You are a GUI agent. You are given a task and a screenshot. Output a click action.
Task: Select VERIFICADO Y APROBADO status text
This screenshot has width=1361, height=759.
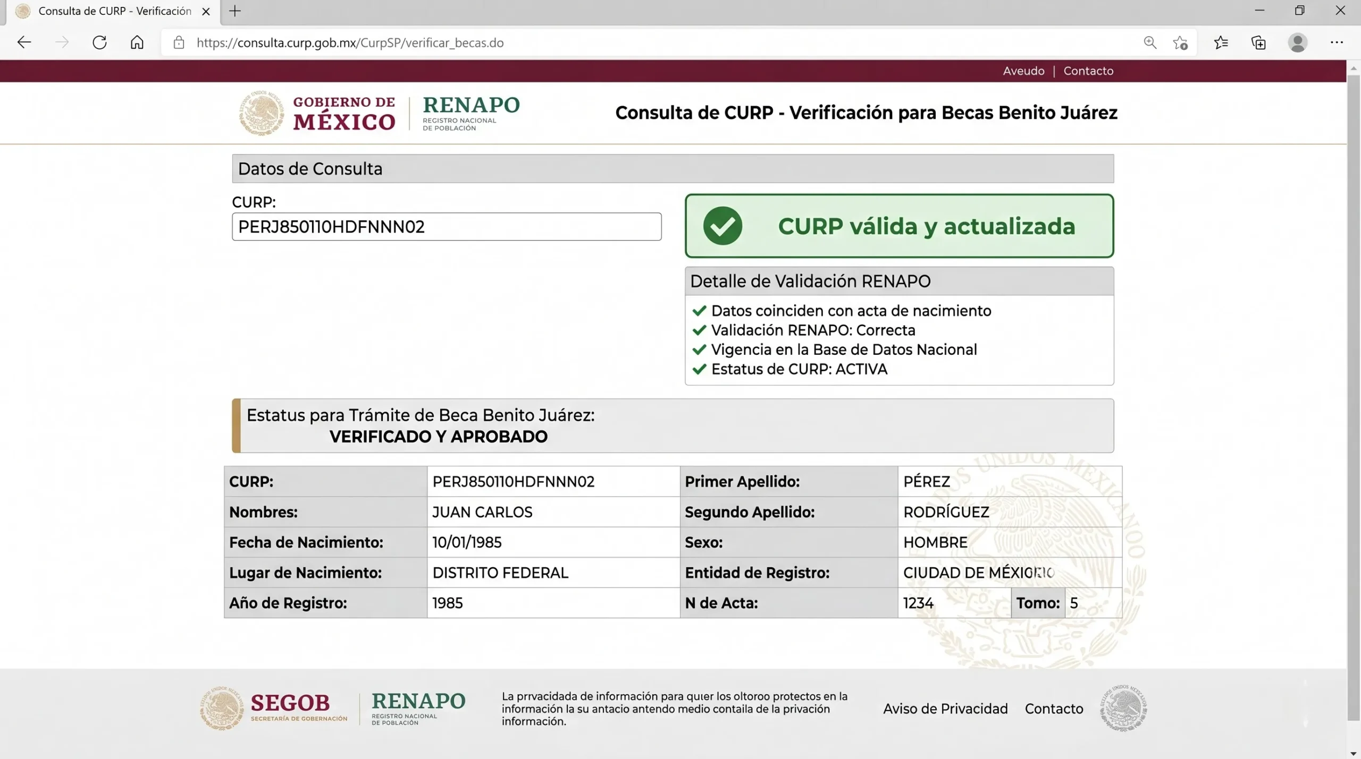pyautogui.click(x=438, y=437)
